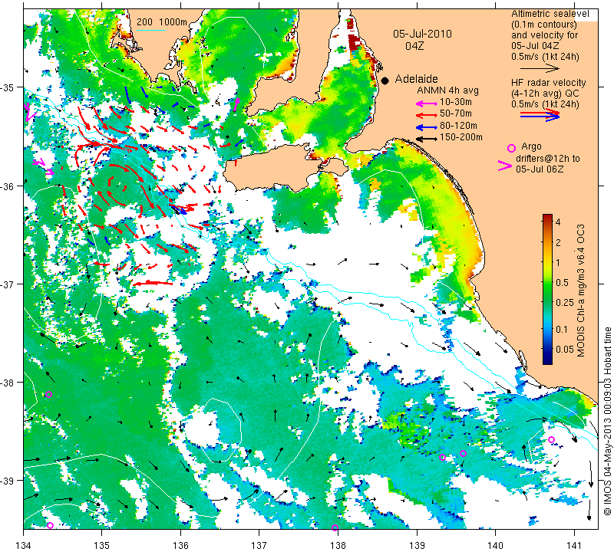
Task: Click the 04Z time text below date
Action: 414,46
